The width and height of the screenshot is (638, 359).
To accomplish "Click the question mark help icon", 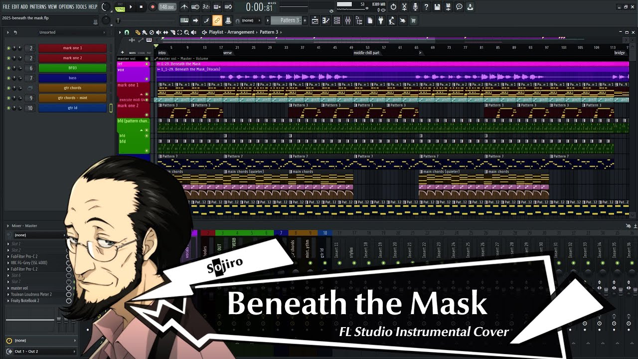I will click(x=426, y=7).
